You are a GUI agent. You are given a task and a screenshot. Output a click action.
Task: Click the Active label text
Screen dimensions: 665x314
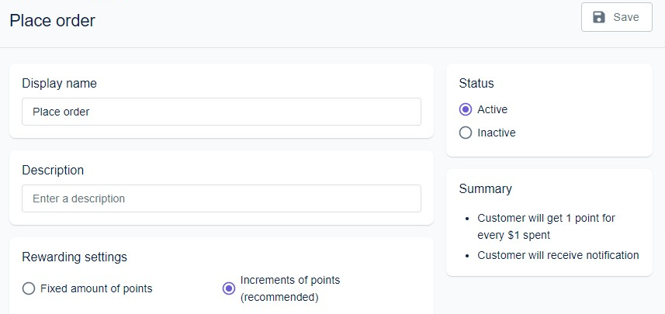click(x=493, y=109)
